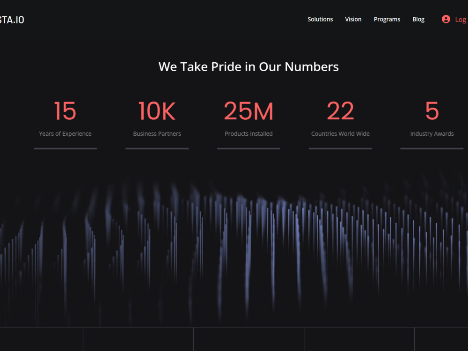Click the 5 awards statistic number

432,111
